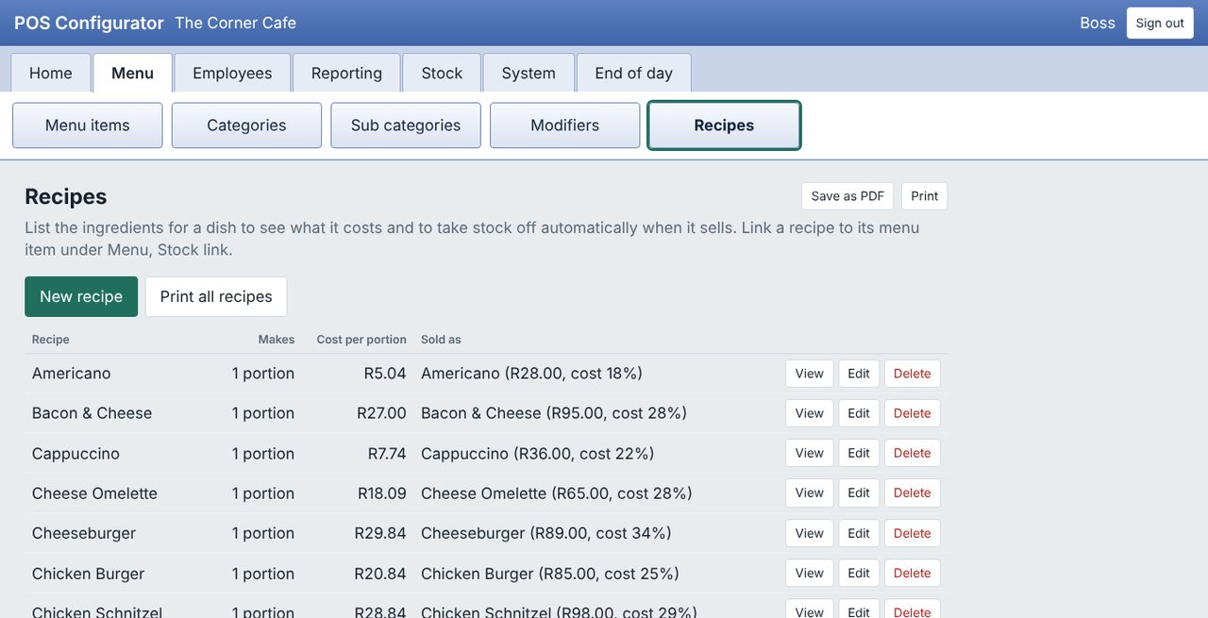Click the Sold as column header
This screenshot has width=1208, height=618.
[441, 340]
